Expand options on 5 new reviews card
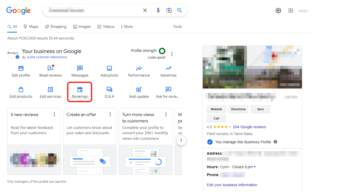 click(x=55, y=114)
